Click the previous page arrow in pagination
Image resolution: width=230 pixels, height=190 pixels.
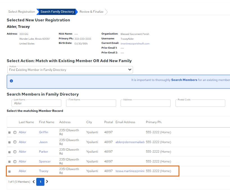coord(33,182)
